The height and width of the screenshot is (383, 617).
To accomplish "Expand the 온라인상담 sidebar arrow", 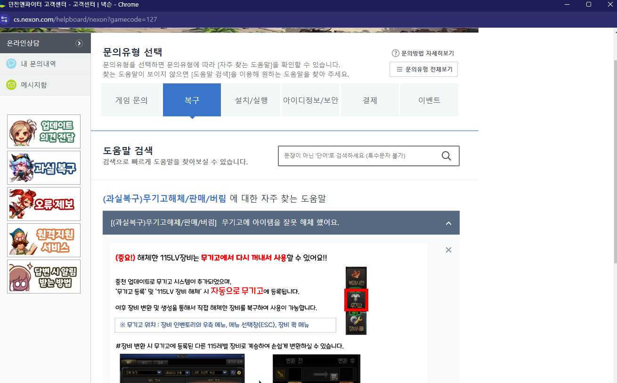I will (x=79, y=43).
